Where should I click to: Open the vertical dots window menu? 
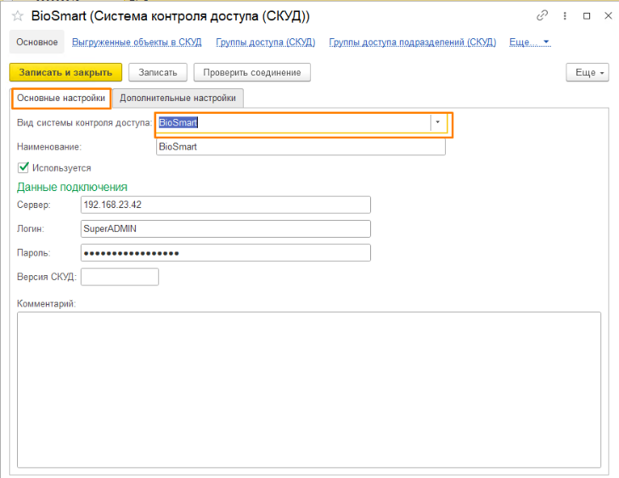pyautogui.click(x=565, y=16)
